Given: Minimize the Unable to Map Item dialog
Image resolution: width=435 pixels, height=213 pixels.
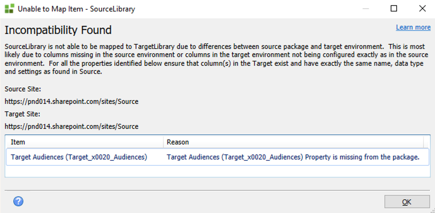Looking at the screenshot, I should [x=367, y=8].
